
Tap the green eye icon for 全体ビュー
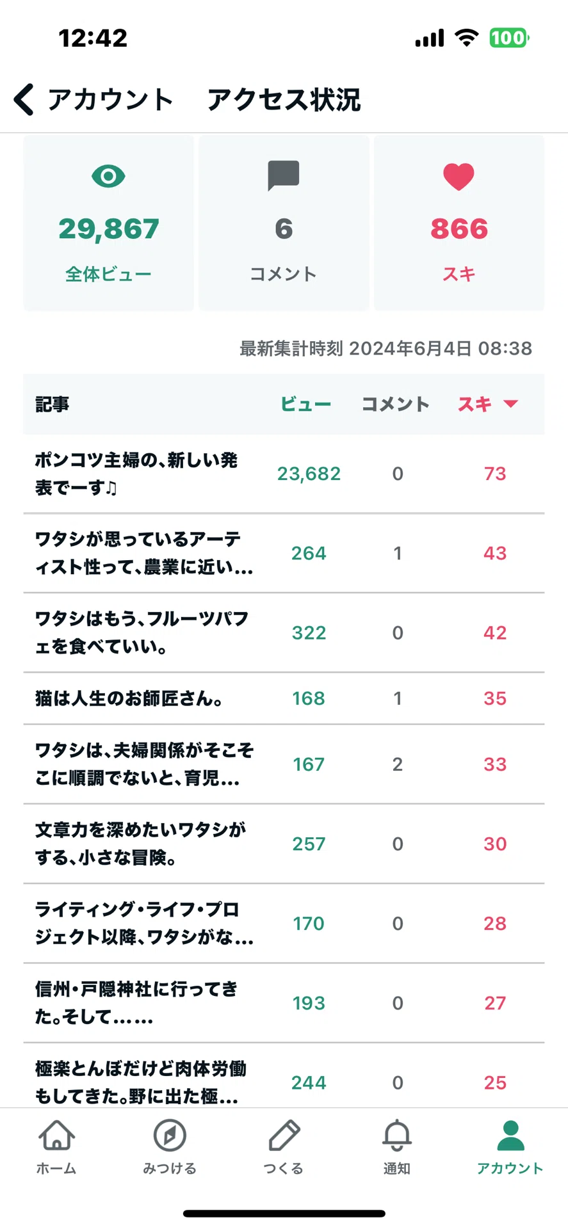point(108,176)
